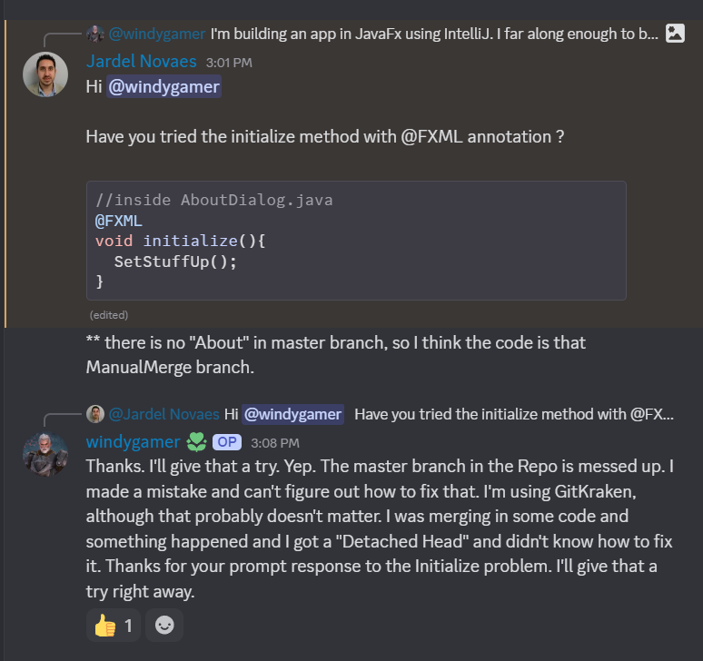
Task: Click the 3:01 PM timestamp
Action: click(229, 63)
